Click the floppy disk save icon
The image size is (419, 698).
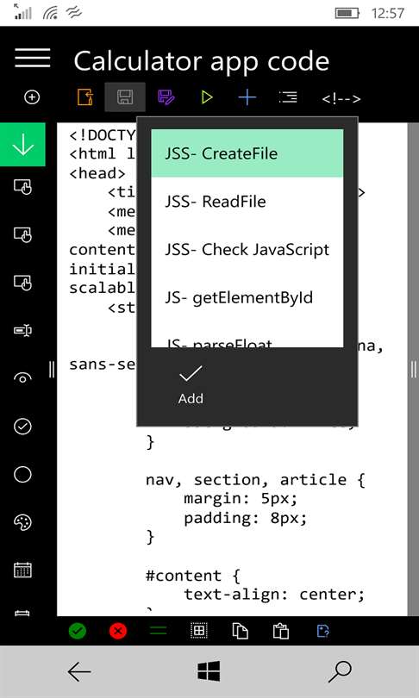pos(125,97)
